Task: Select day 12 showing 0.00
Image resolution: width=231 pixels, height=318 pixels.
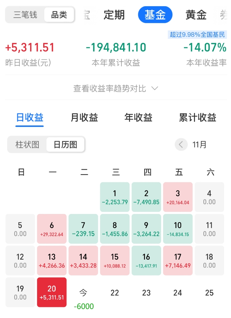Action: point(20,260)
